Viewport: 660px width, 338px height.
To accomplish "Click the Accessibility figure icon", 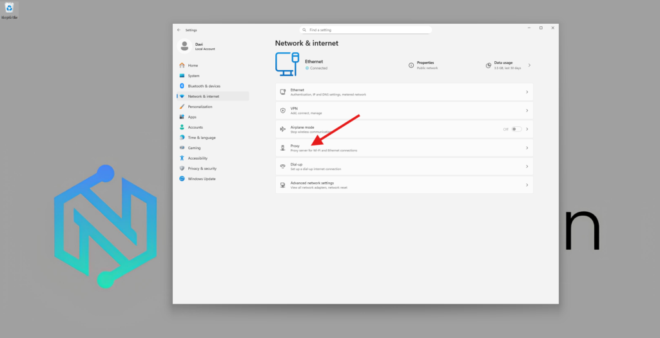I will [182, 158].
